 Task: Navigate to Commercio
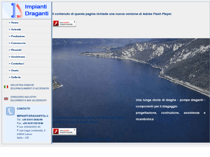click(x=17, y=43)
